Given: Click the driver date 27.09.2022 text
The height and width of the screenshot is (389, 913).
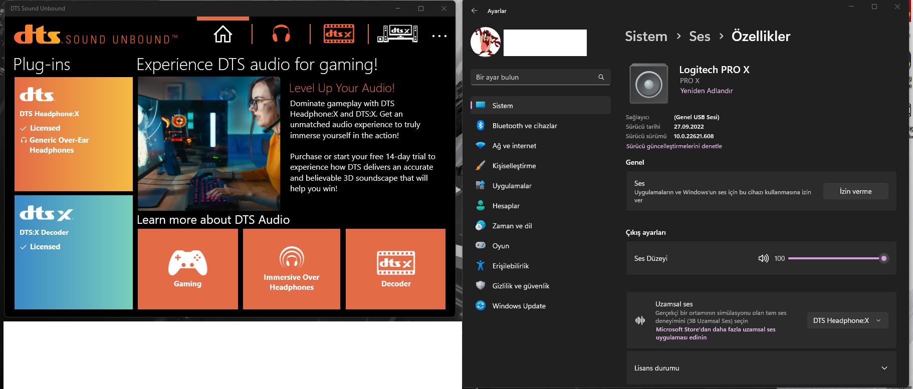Looking at the screenshot, I should [x=689, y=127].
